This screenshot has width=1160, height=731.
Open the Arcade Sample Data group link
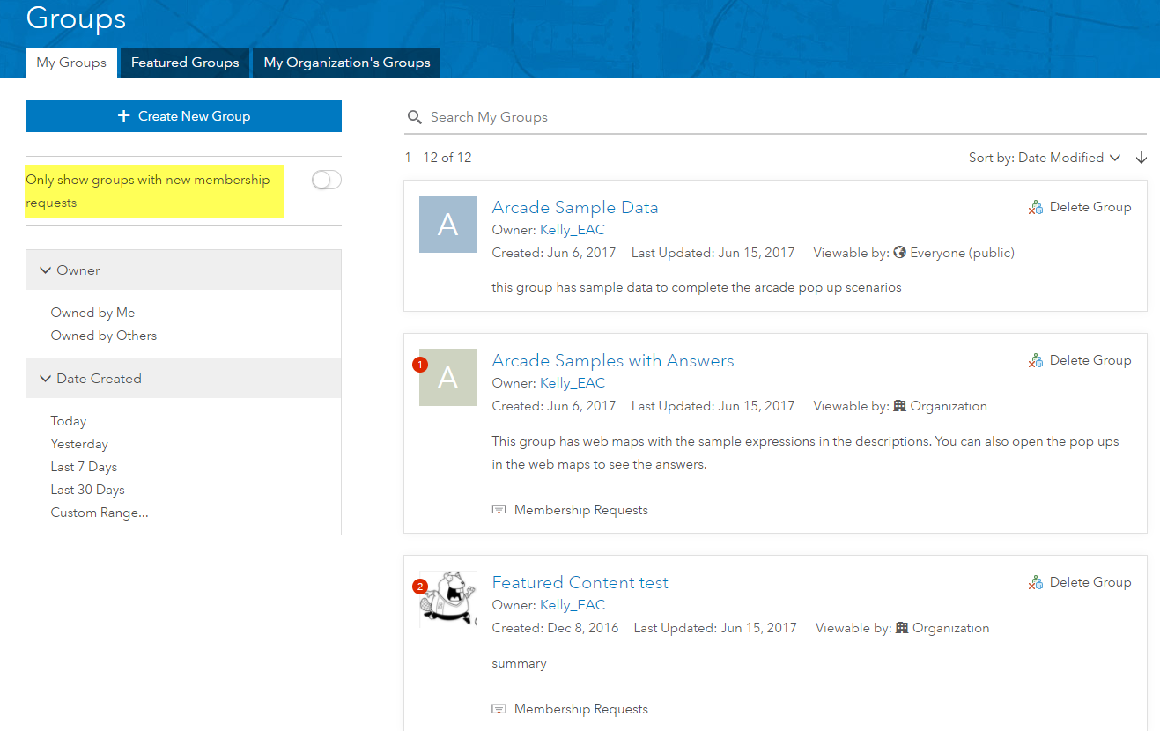coord(575,208)
